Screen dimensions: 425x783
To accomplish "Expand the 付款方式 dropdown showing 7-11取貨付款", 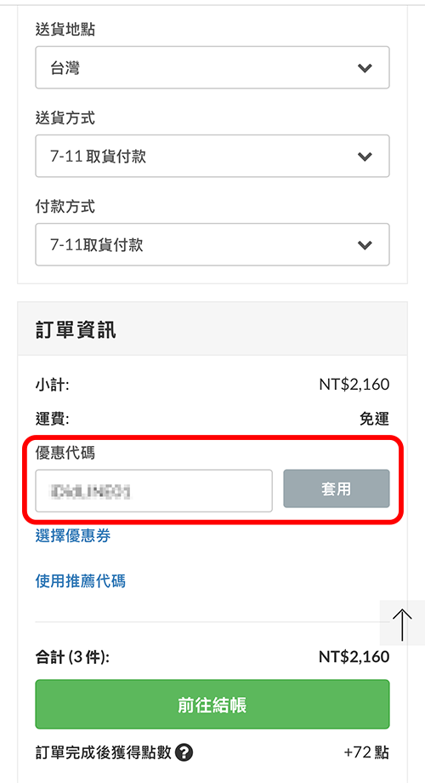I will [212, 245].
